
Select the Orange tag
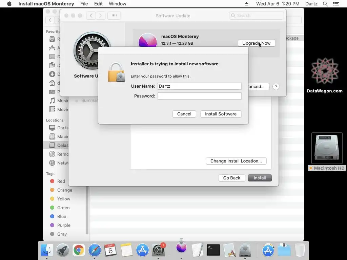(x=61, y=190)
